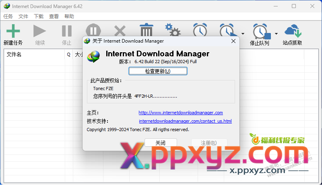The height and width of the screenshot is (185, 322).
Task: Click the Resume play arrow icon
Action: pyautogui.click(x=39, y=31)
